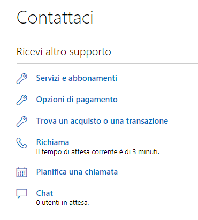198x220 pixels.
Task: Click the phone handset icon beside Richiama
Action: coord(22,143)
